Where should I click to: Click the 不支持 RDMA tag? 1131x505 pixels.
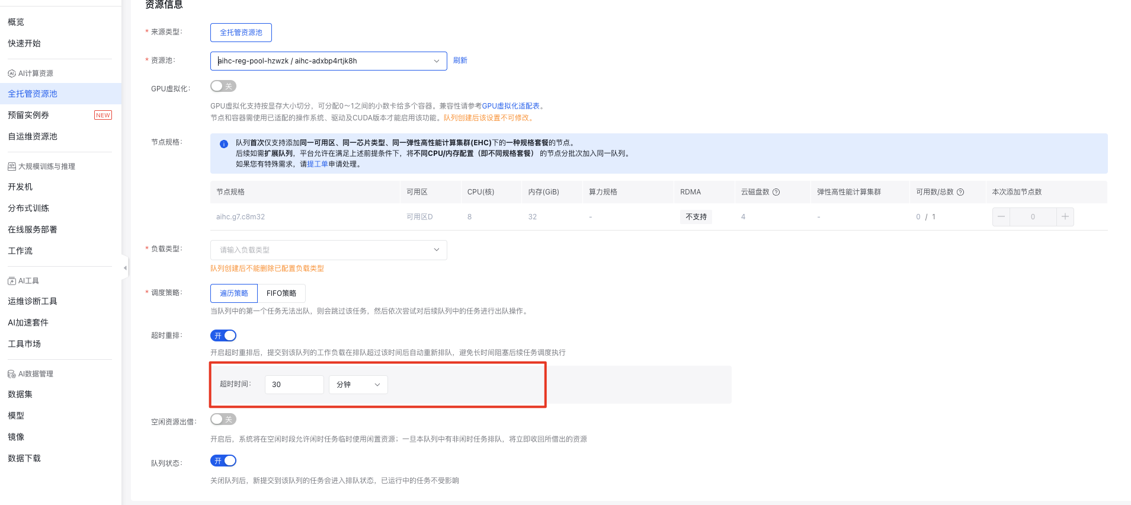696,217
